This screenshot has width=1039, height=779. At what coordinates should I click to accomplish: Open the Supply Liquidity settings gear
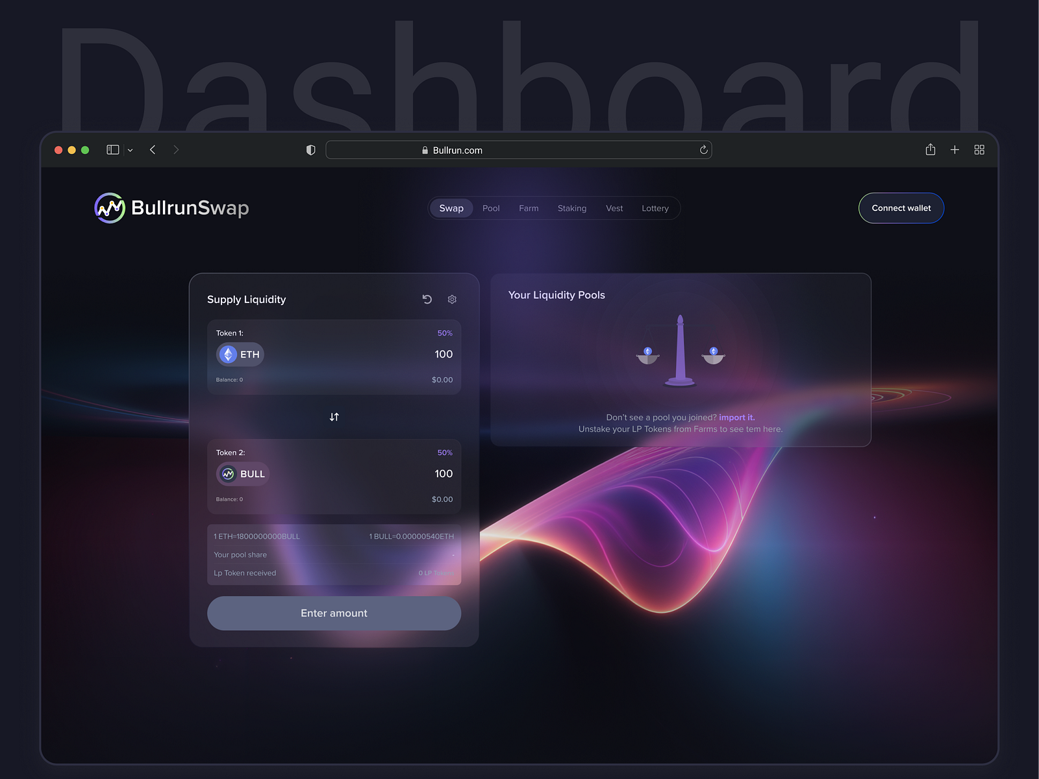coord(452,299)
